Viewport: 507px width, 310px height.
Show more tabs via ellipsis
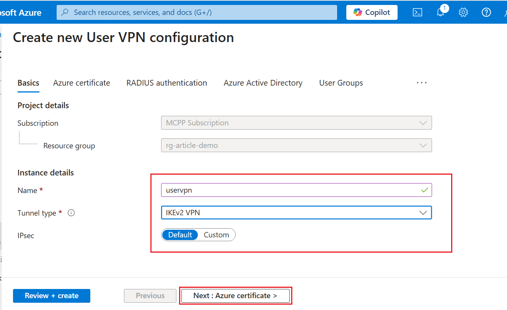[421, 83]
